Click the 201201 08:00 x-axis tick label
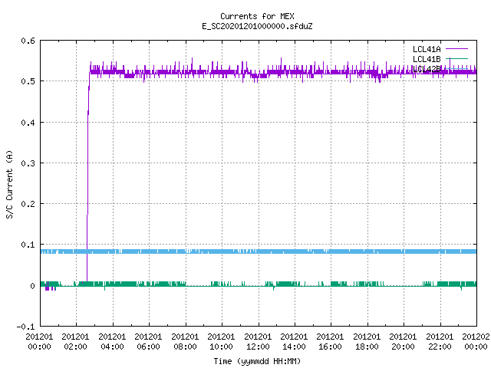 click(185, 341)
